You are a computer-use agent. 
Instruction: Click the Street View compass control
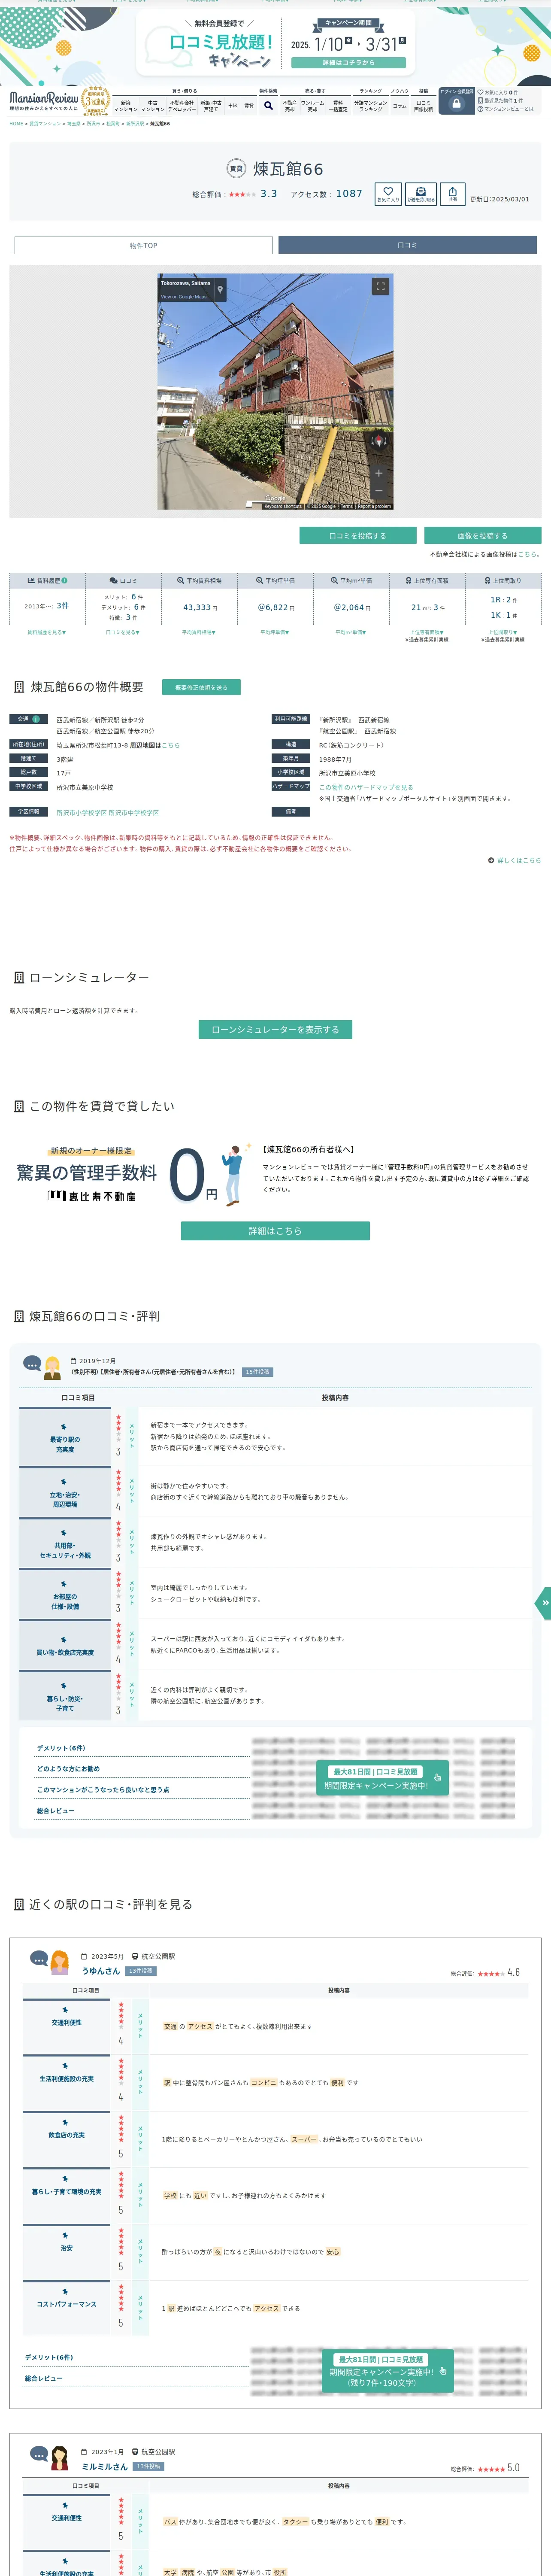click(379, 441)
